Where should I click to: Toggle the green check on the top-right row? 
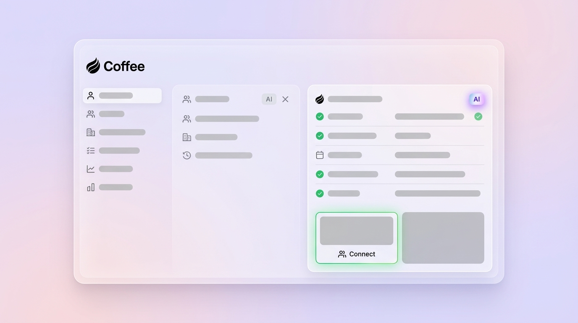478,116
